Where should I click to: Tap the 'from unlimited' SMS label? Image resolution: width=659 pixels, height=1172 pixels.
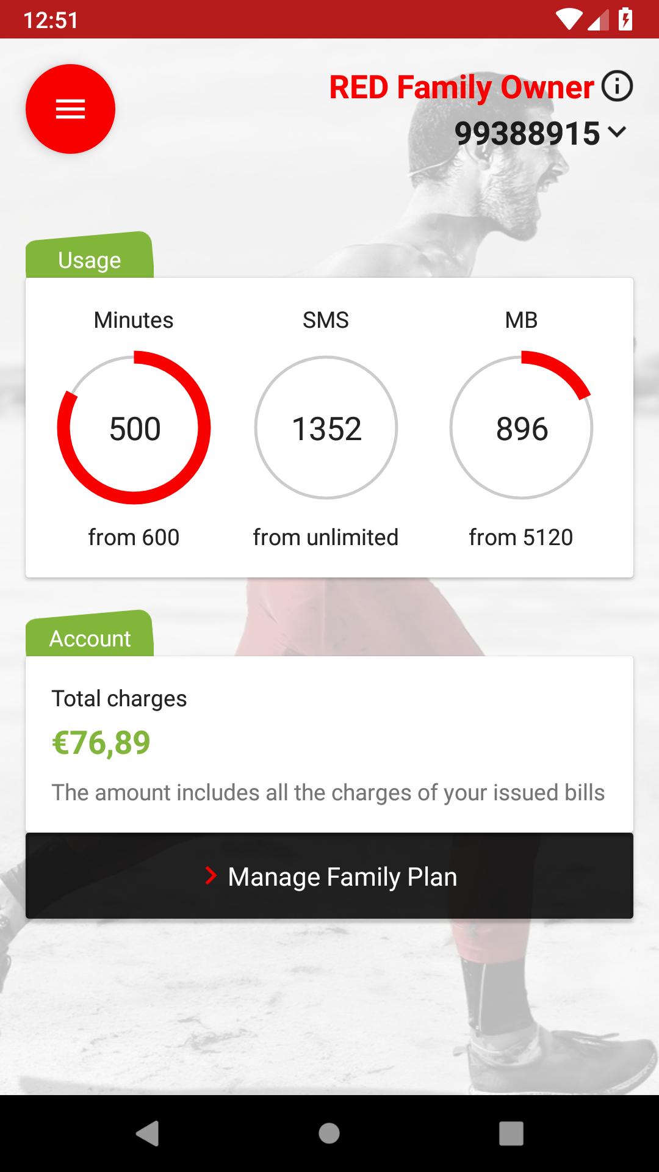click(326, 537)
